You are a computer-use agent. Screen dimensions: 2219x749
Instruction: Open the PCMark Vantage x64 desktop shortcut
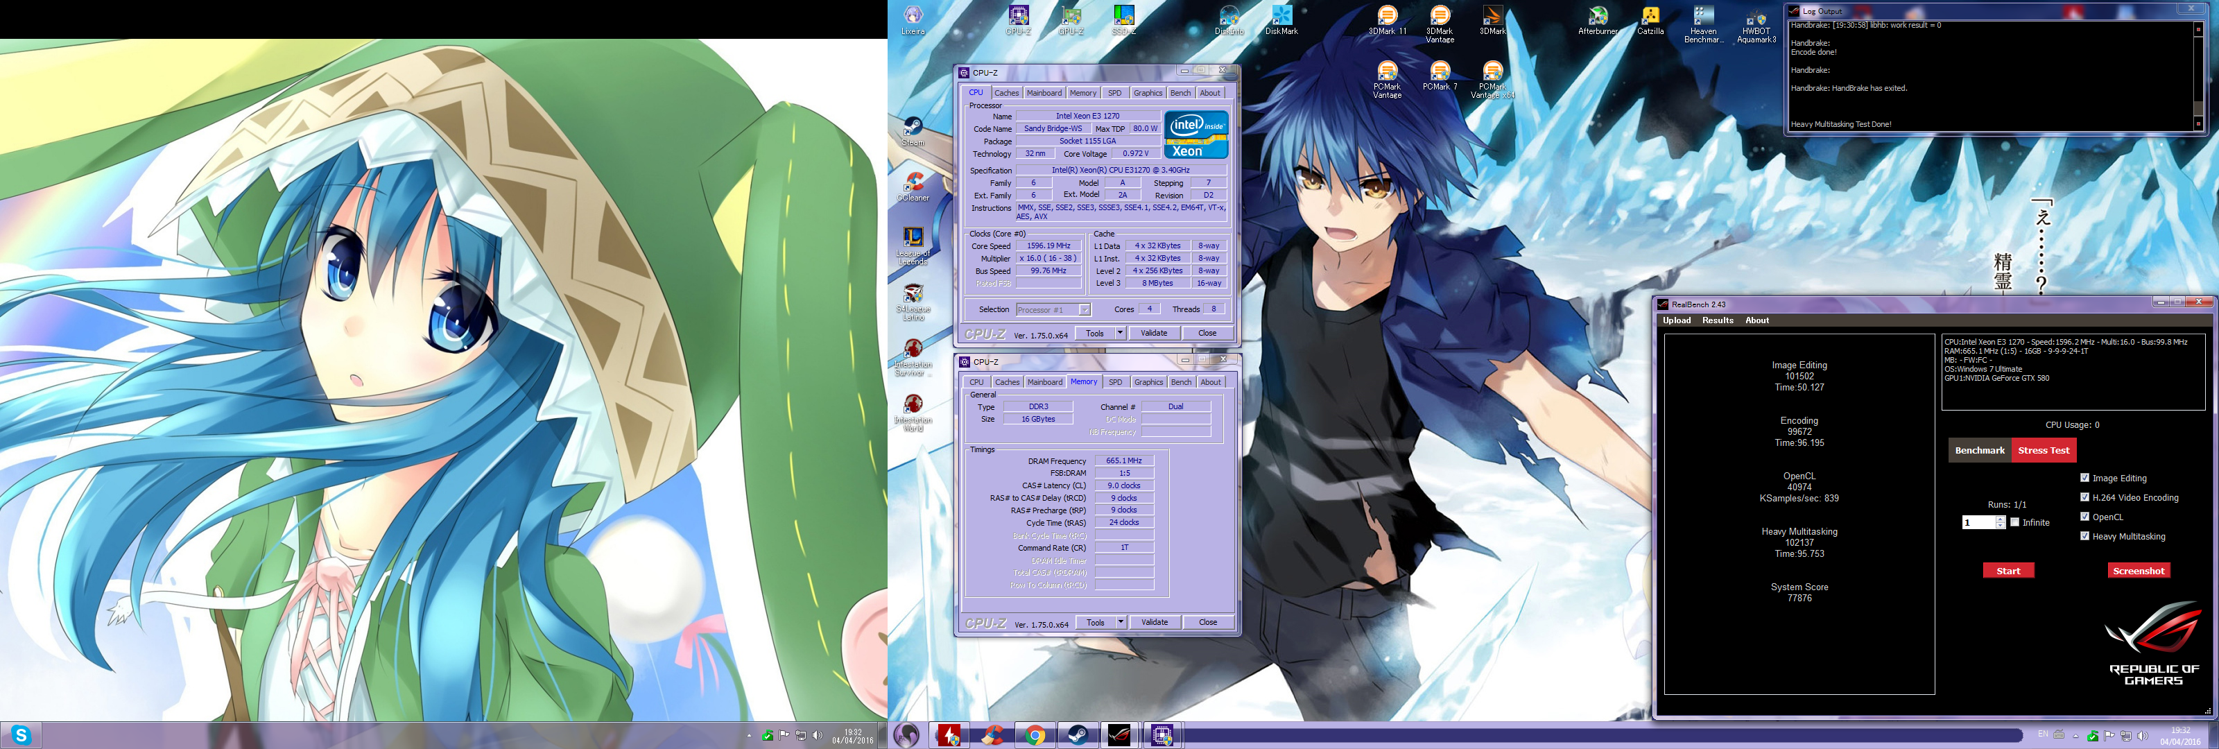pyautogui.click(x=1492, y=79)
